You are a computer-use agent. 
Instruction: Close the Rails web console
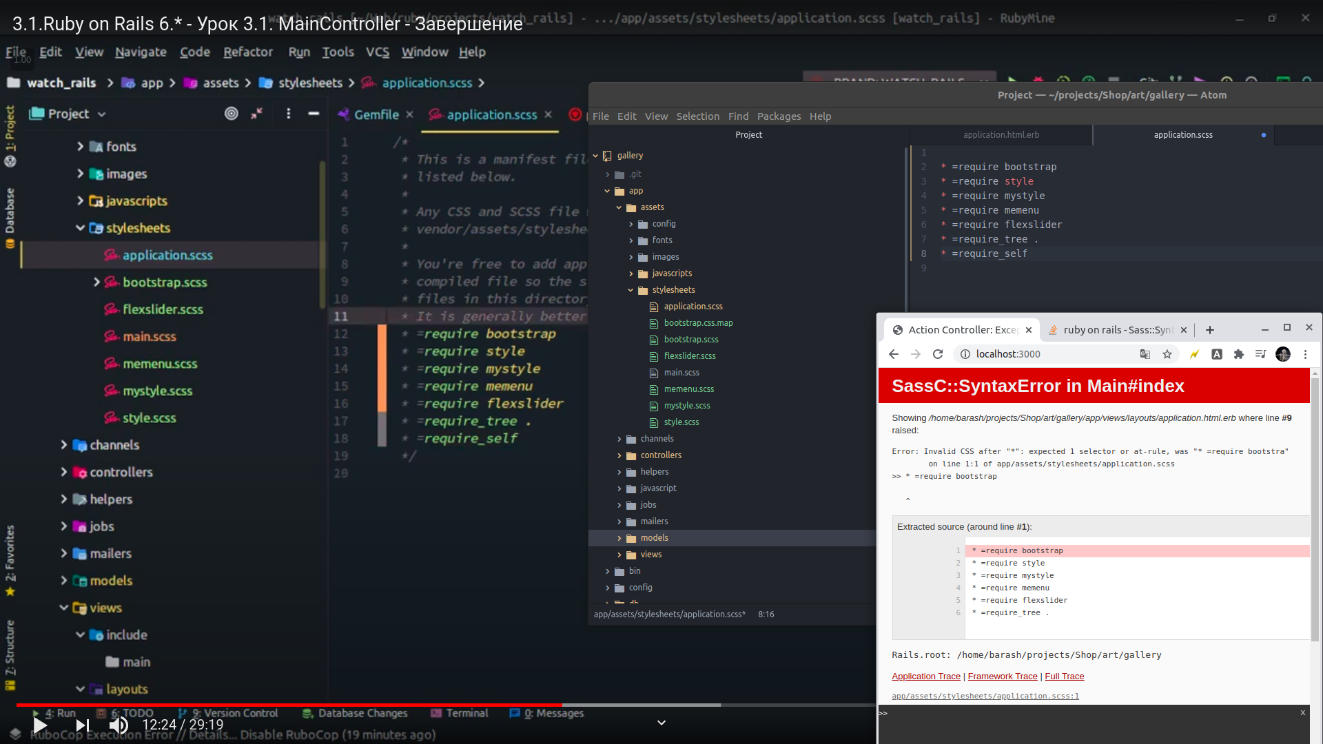(x=1303, y=713)
